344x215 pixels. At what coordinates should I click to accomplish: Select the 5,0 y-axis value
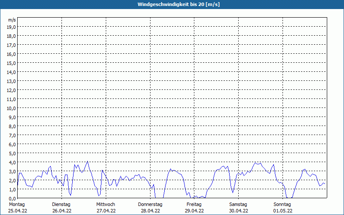[x=12, y=154]
